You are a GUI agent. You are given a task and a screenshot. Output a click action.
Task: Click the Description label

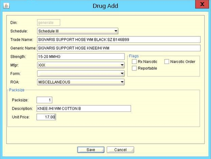[23, 108]
